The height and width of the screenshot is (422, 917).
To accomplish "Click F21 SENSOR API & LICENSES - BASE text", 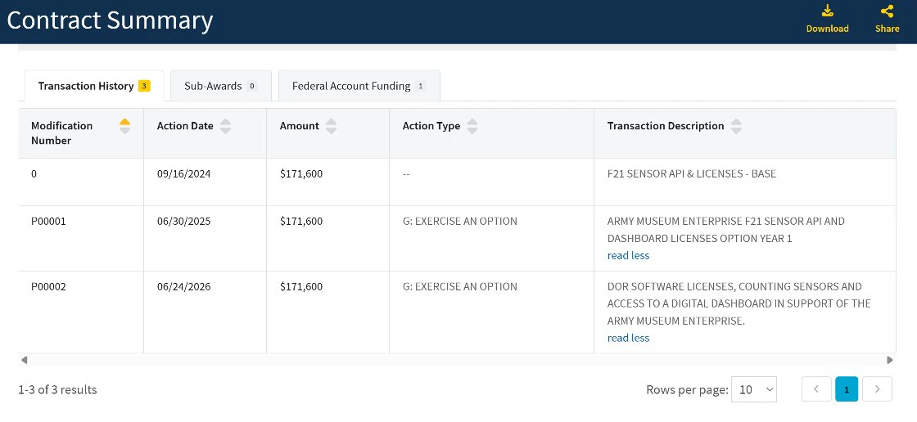I will 692,173.
